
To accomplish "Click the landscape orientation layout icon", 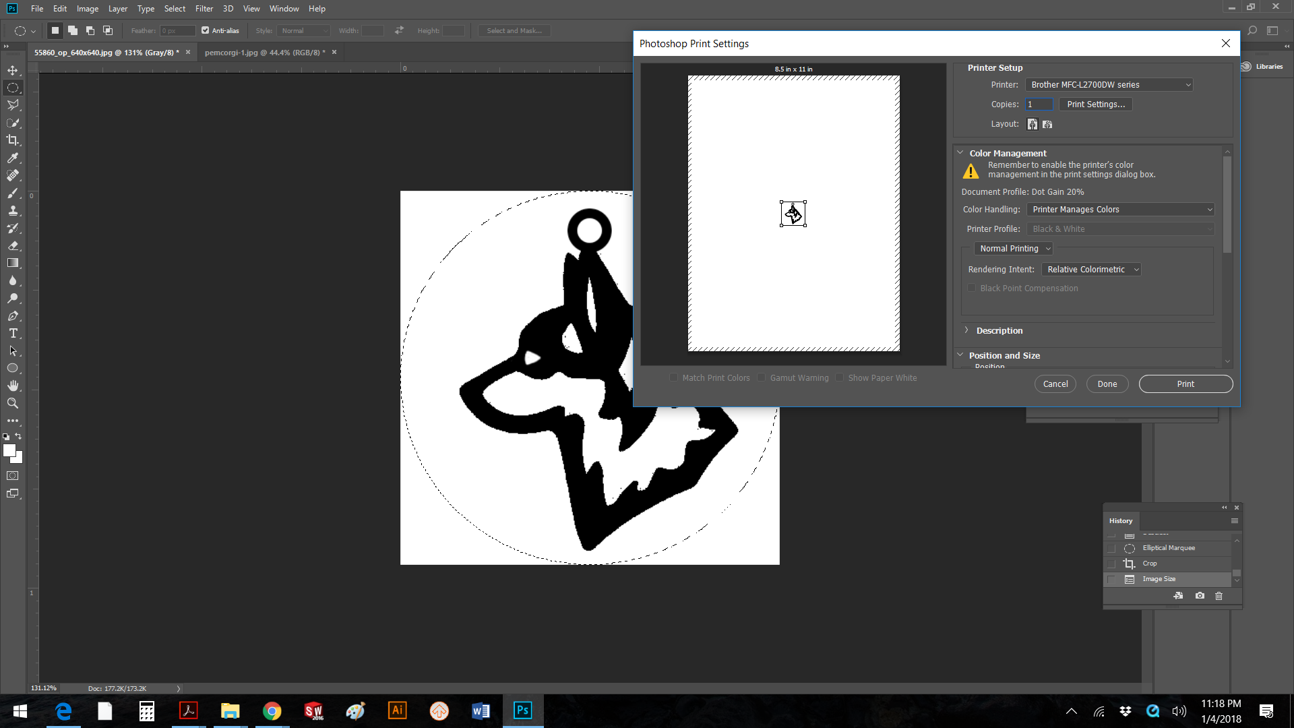I will [x=1047, y=124].
